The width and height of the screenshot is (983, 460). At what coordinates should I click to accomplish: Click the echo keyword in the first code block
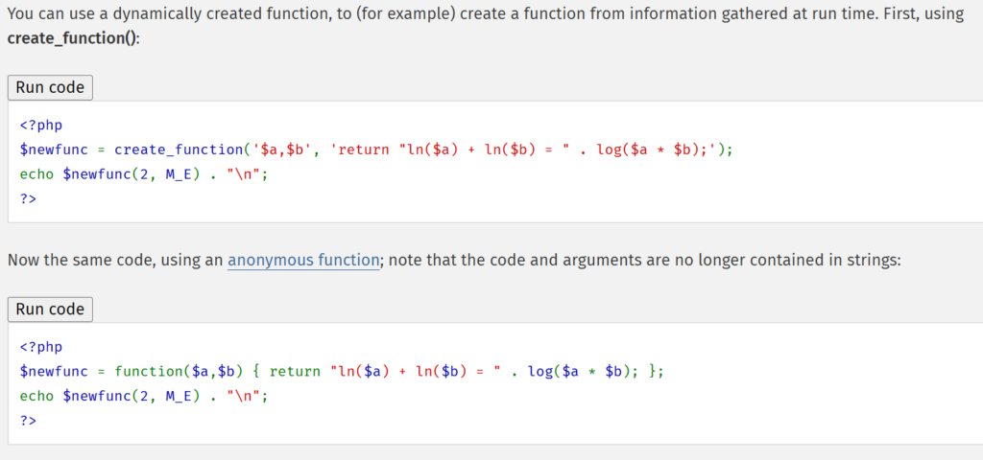[36, 174]
